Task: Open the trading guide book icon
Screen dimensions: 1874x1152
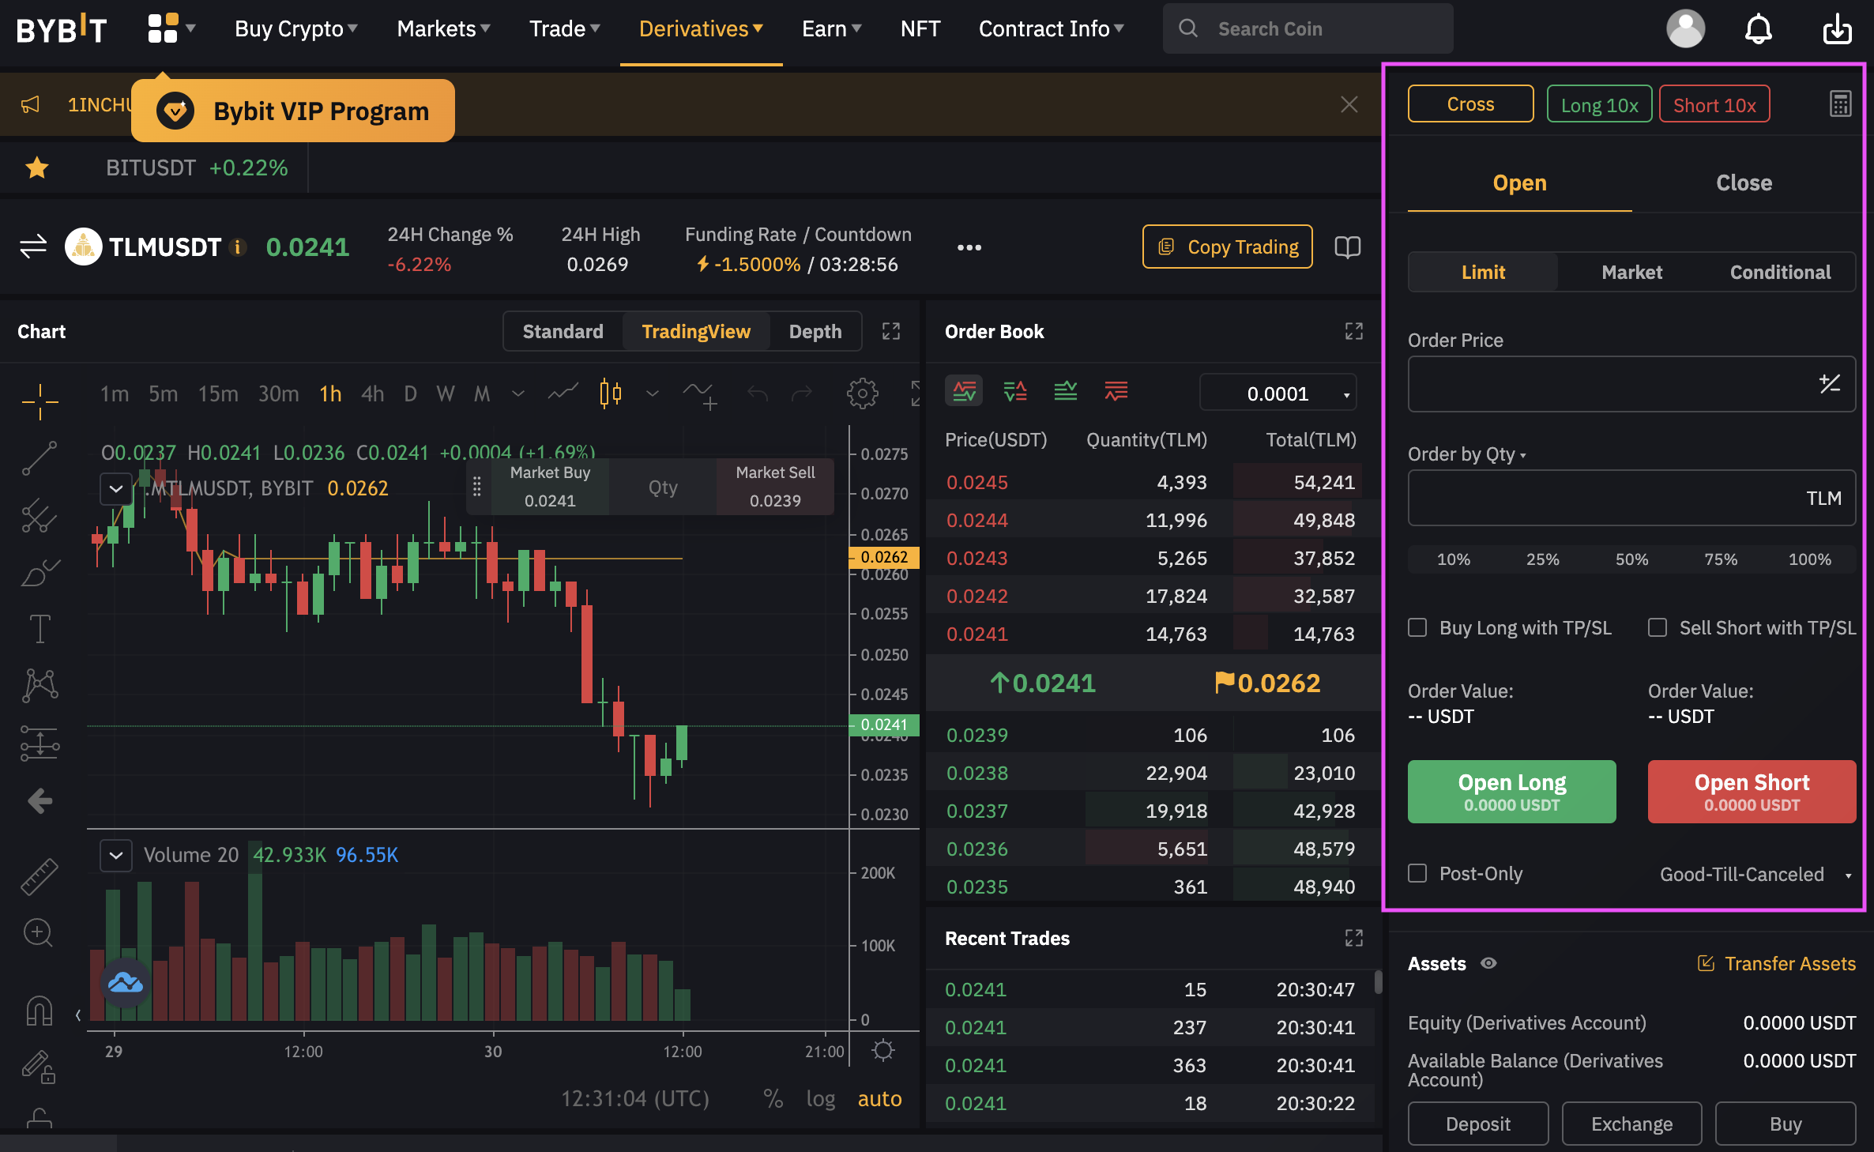Action: tap(1347, 247)
